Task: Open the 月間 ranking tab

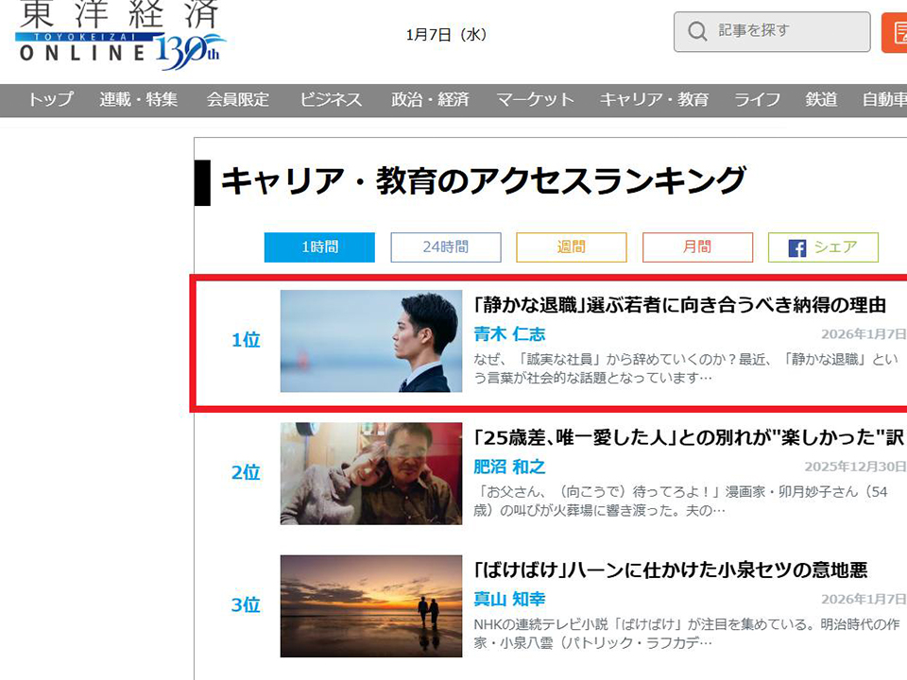Action: point(697,247)
